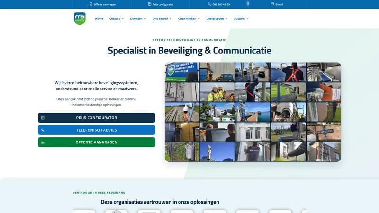The width and height of the screenshot is (379, 213).
Task: Open the Prijs configurator link in top bar
Action: [163, 4]
